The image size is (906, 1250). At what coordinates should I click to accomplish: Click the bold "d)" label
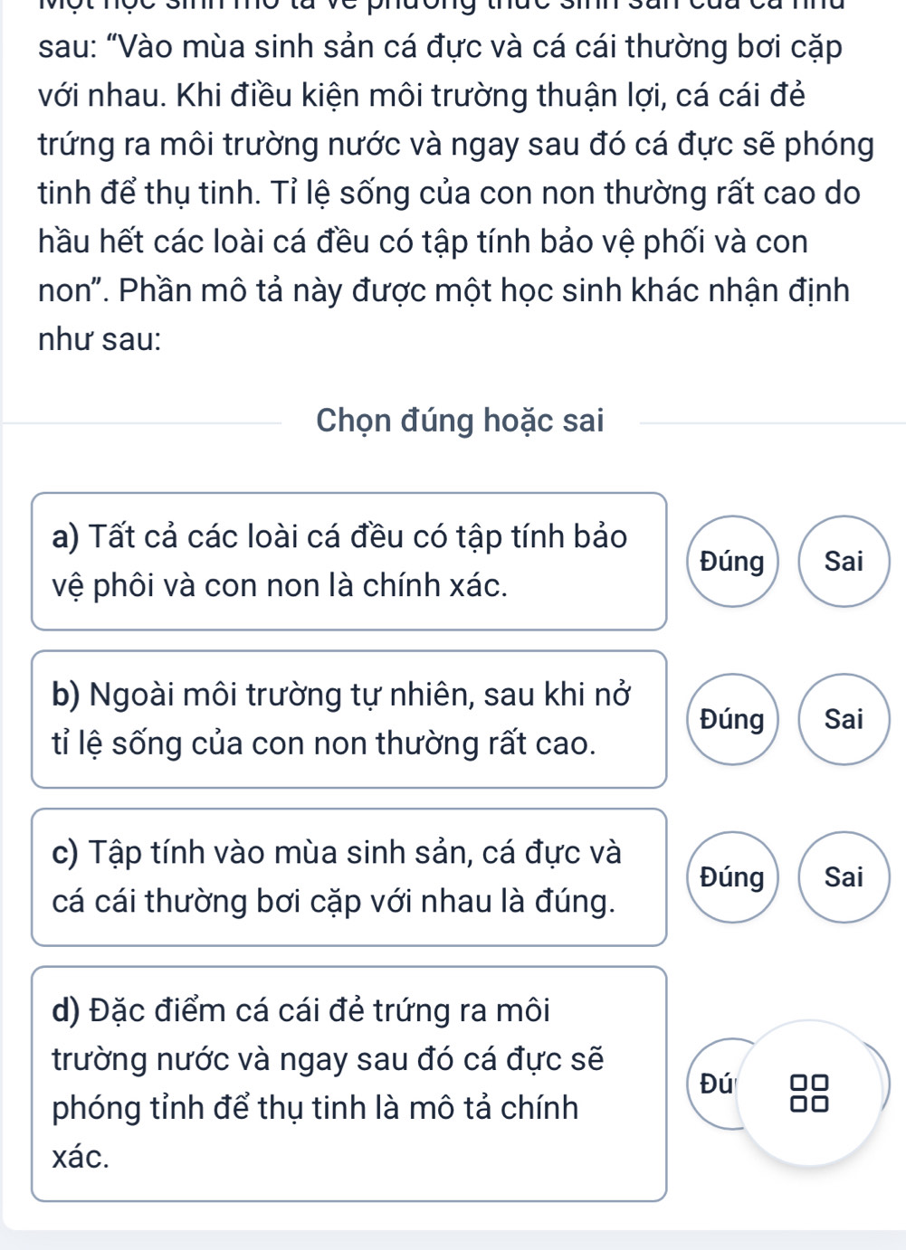click(67, 1010)
